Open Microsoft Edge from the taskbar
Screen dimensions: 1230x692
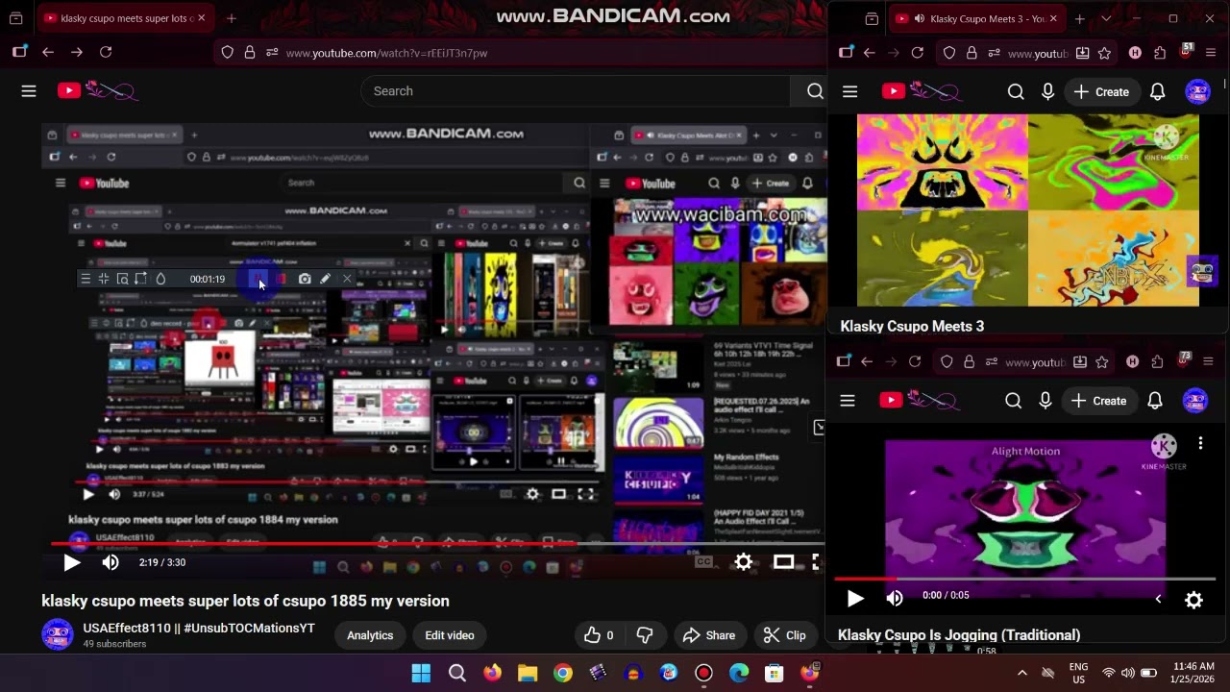coord(739,673)
